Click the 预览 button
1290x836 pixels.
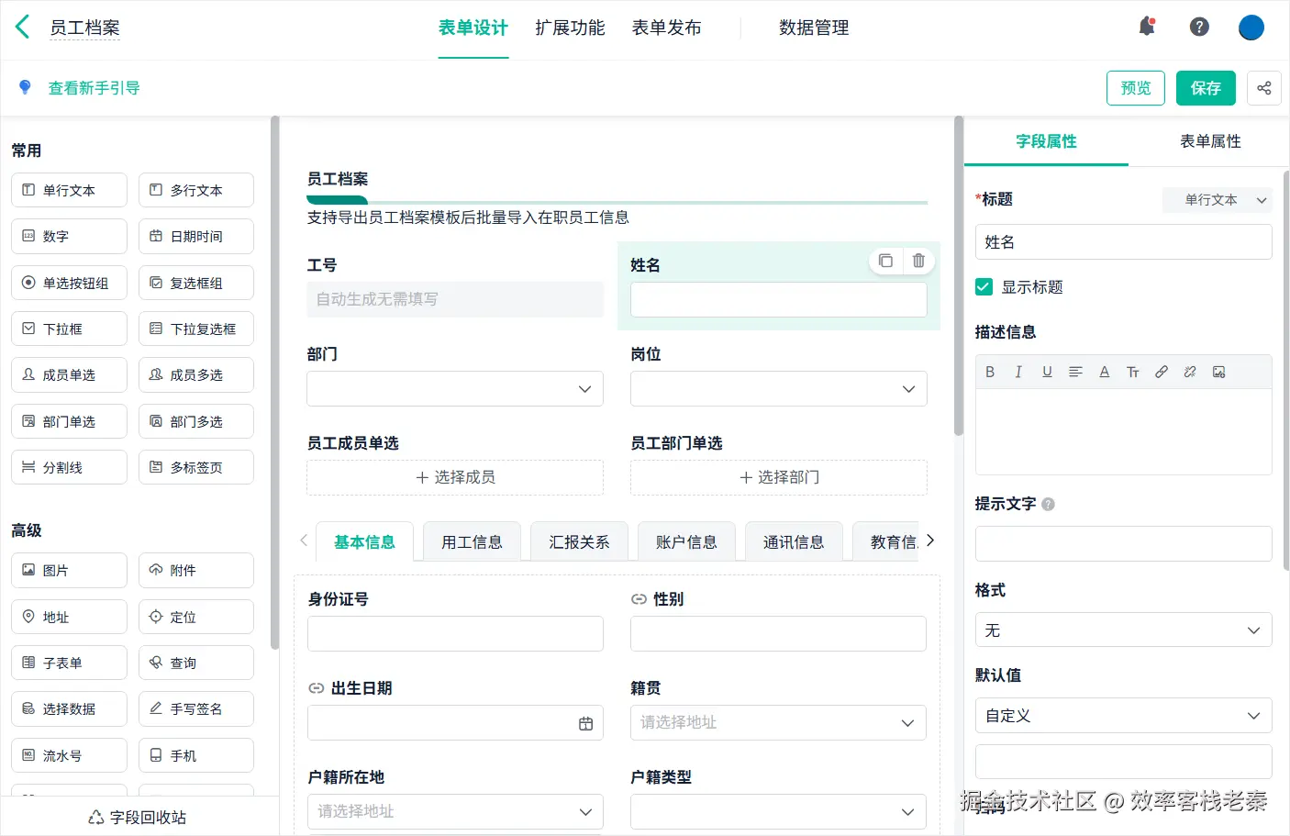click(x=1136, y=88)
